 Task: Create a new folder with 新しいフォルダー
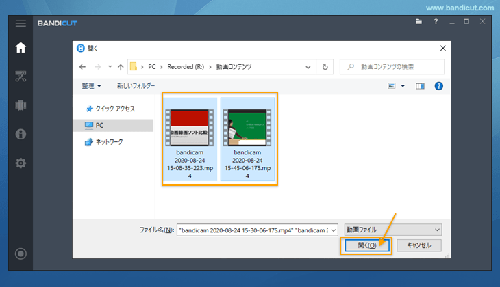[x=136, y=86]
